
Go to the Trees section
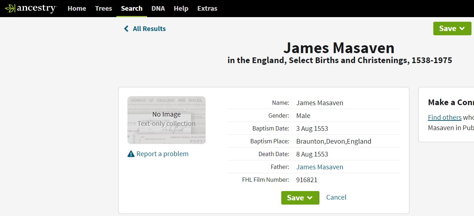point(104,8)
